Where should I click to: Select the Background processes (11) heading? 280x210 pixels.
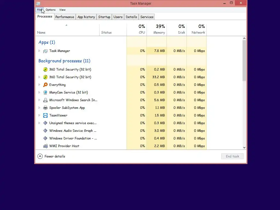click(x=64, y=61)
